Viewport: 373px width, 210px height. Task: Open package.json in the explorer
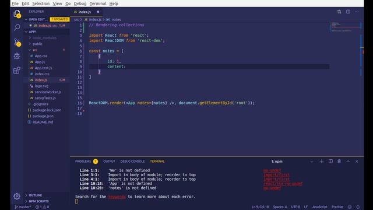click(x=43, y=116)
